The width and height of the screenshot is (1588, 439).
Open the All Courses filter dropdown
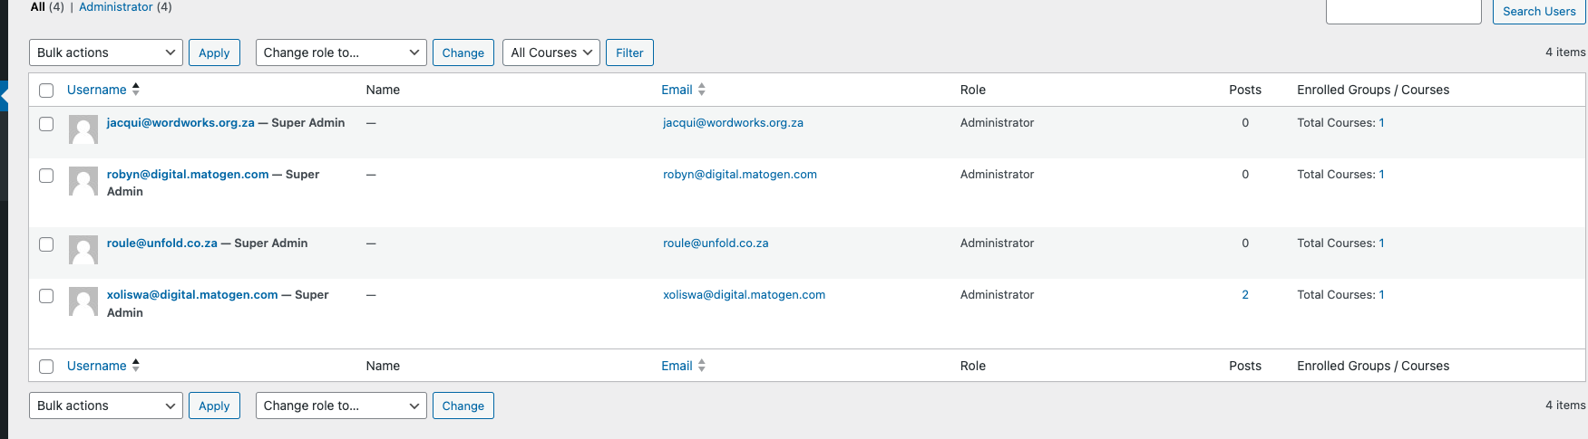pos(551,52)
